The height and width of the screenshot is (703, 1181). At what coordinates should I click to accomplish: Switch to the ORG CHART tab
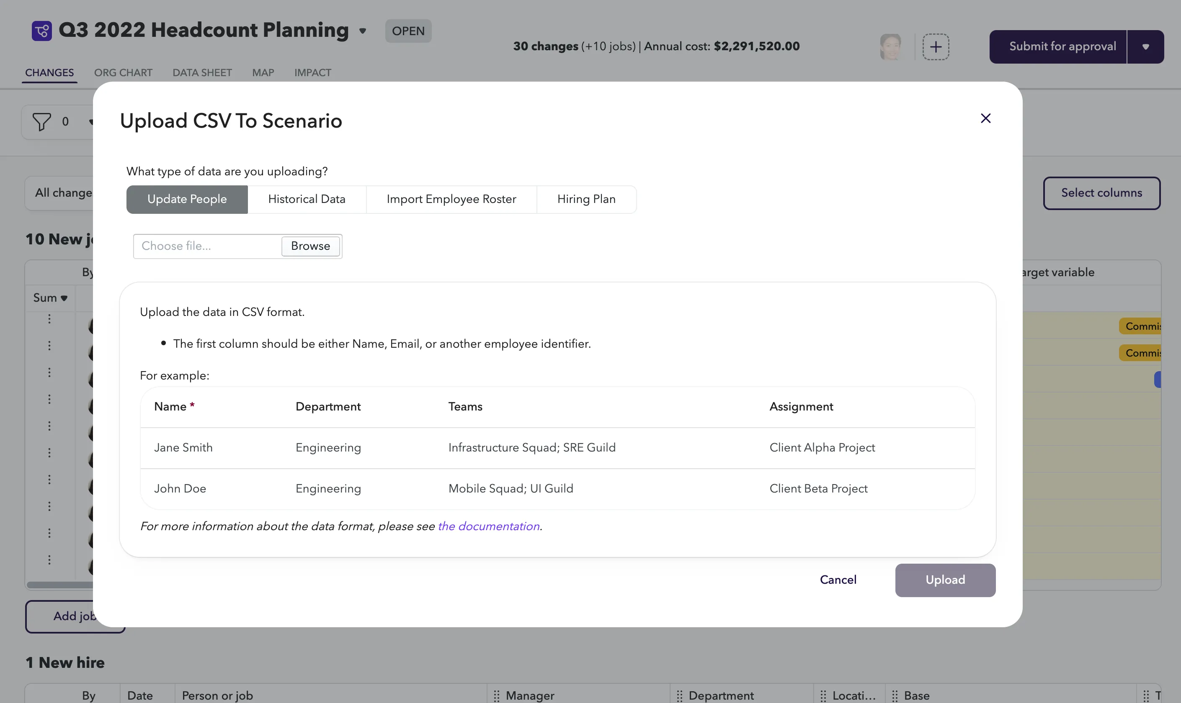click(x=123, y=72)
